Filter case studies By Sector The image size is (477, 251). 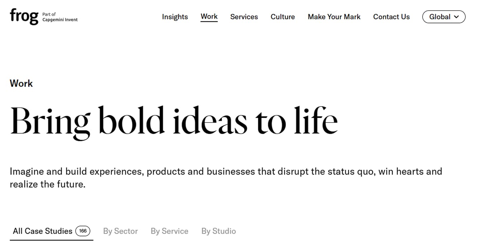[121, 231]
